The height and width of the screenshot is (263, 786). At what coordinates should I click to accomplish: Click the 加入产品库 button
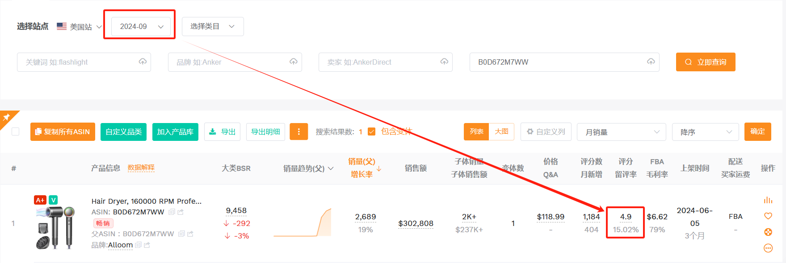(175, 131)
